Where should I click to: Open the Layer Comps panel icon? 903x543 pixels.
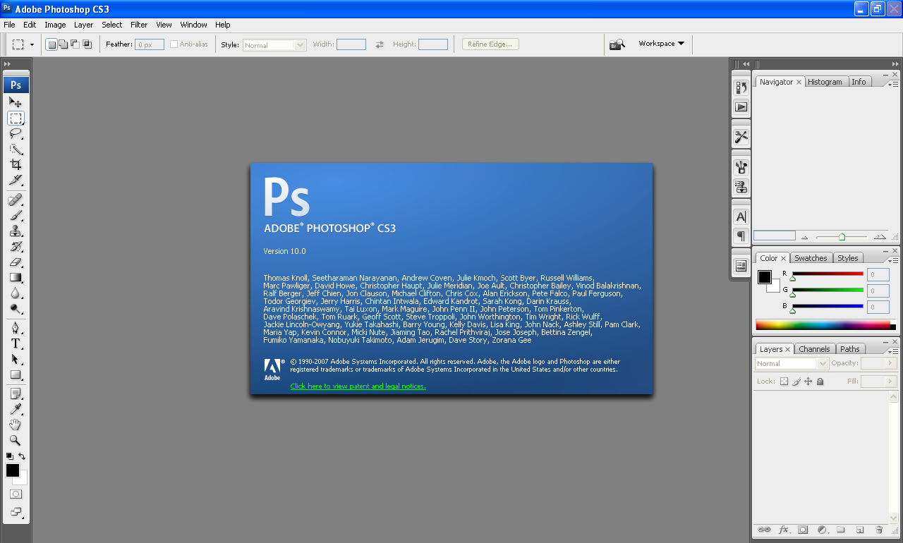point(741,266)
